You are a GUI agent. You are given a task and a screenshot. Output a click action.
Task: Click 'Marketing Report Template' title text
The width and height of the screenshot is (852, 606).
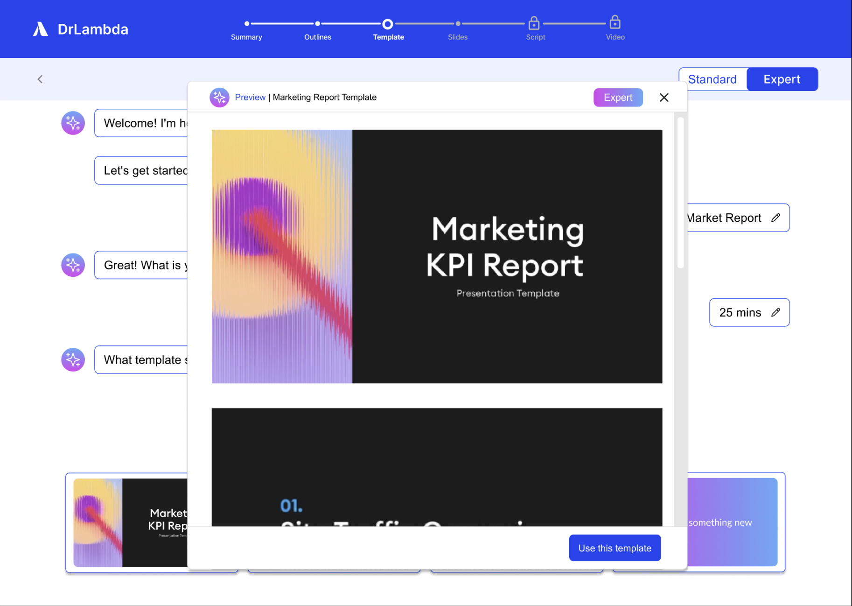point(325,97)
